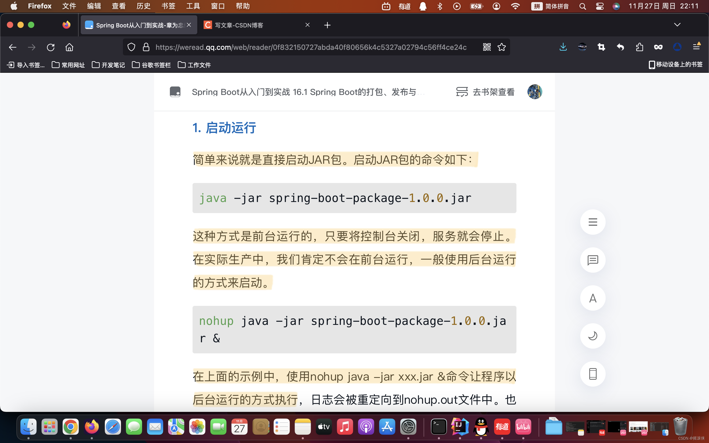Open the 工作文件 bookmarks folder
This screenshot has width=709, height=443.
click(x=194, y=65)
